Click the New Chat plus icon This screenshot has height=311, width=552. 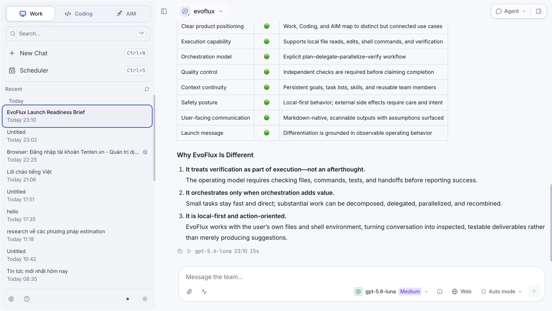coord(12,53)
